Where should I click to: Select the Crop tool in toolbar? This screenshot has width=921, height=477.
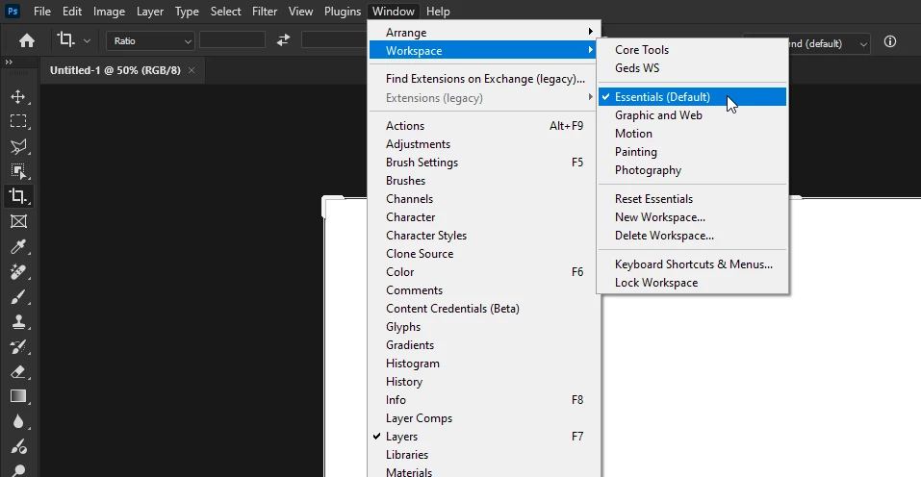[x=18, y=196]
